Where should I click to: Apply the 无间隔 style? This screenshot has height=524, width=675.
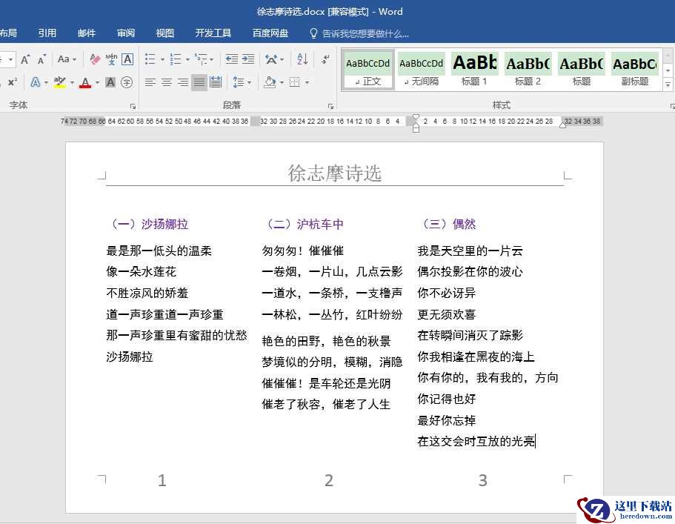[x=421, y=70]
